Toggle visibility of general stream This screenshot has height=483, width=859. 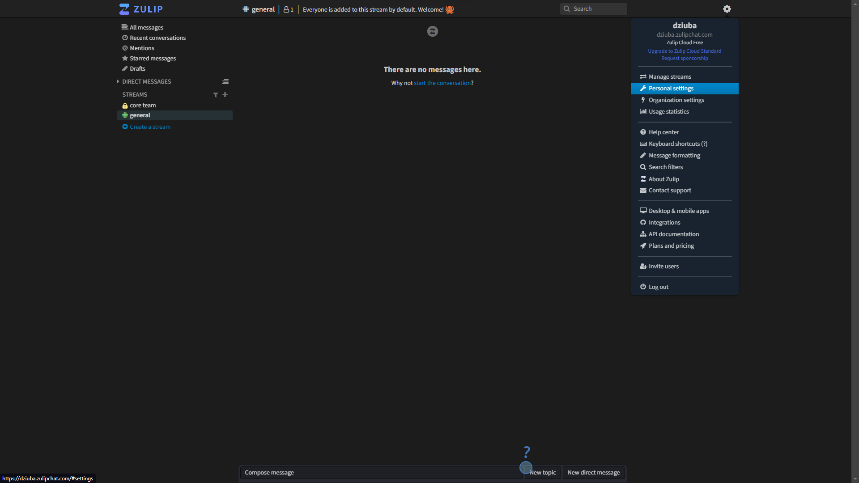click(125, 115)
